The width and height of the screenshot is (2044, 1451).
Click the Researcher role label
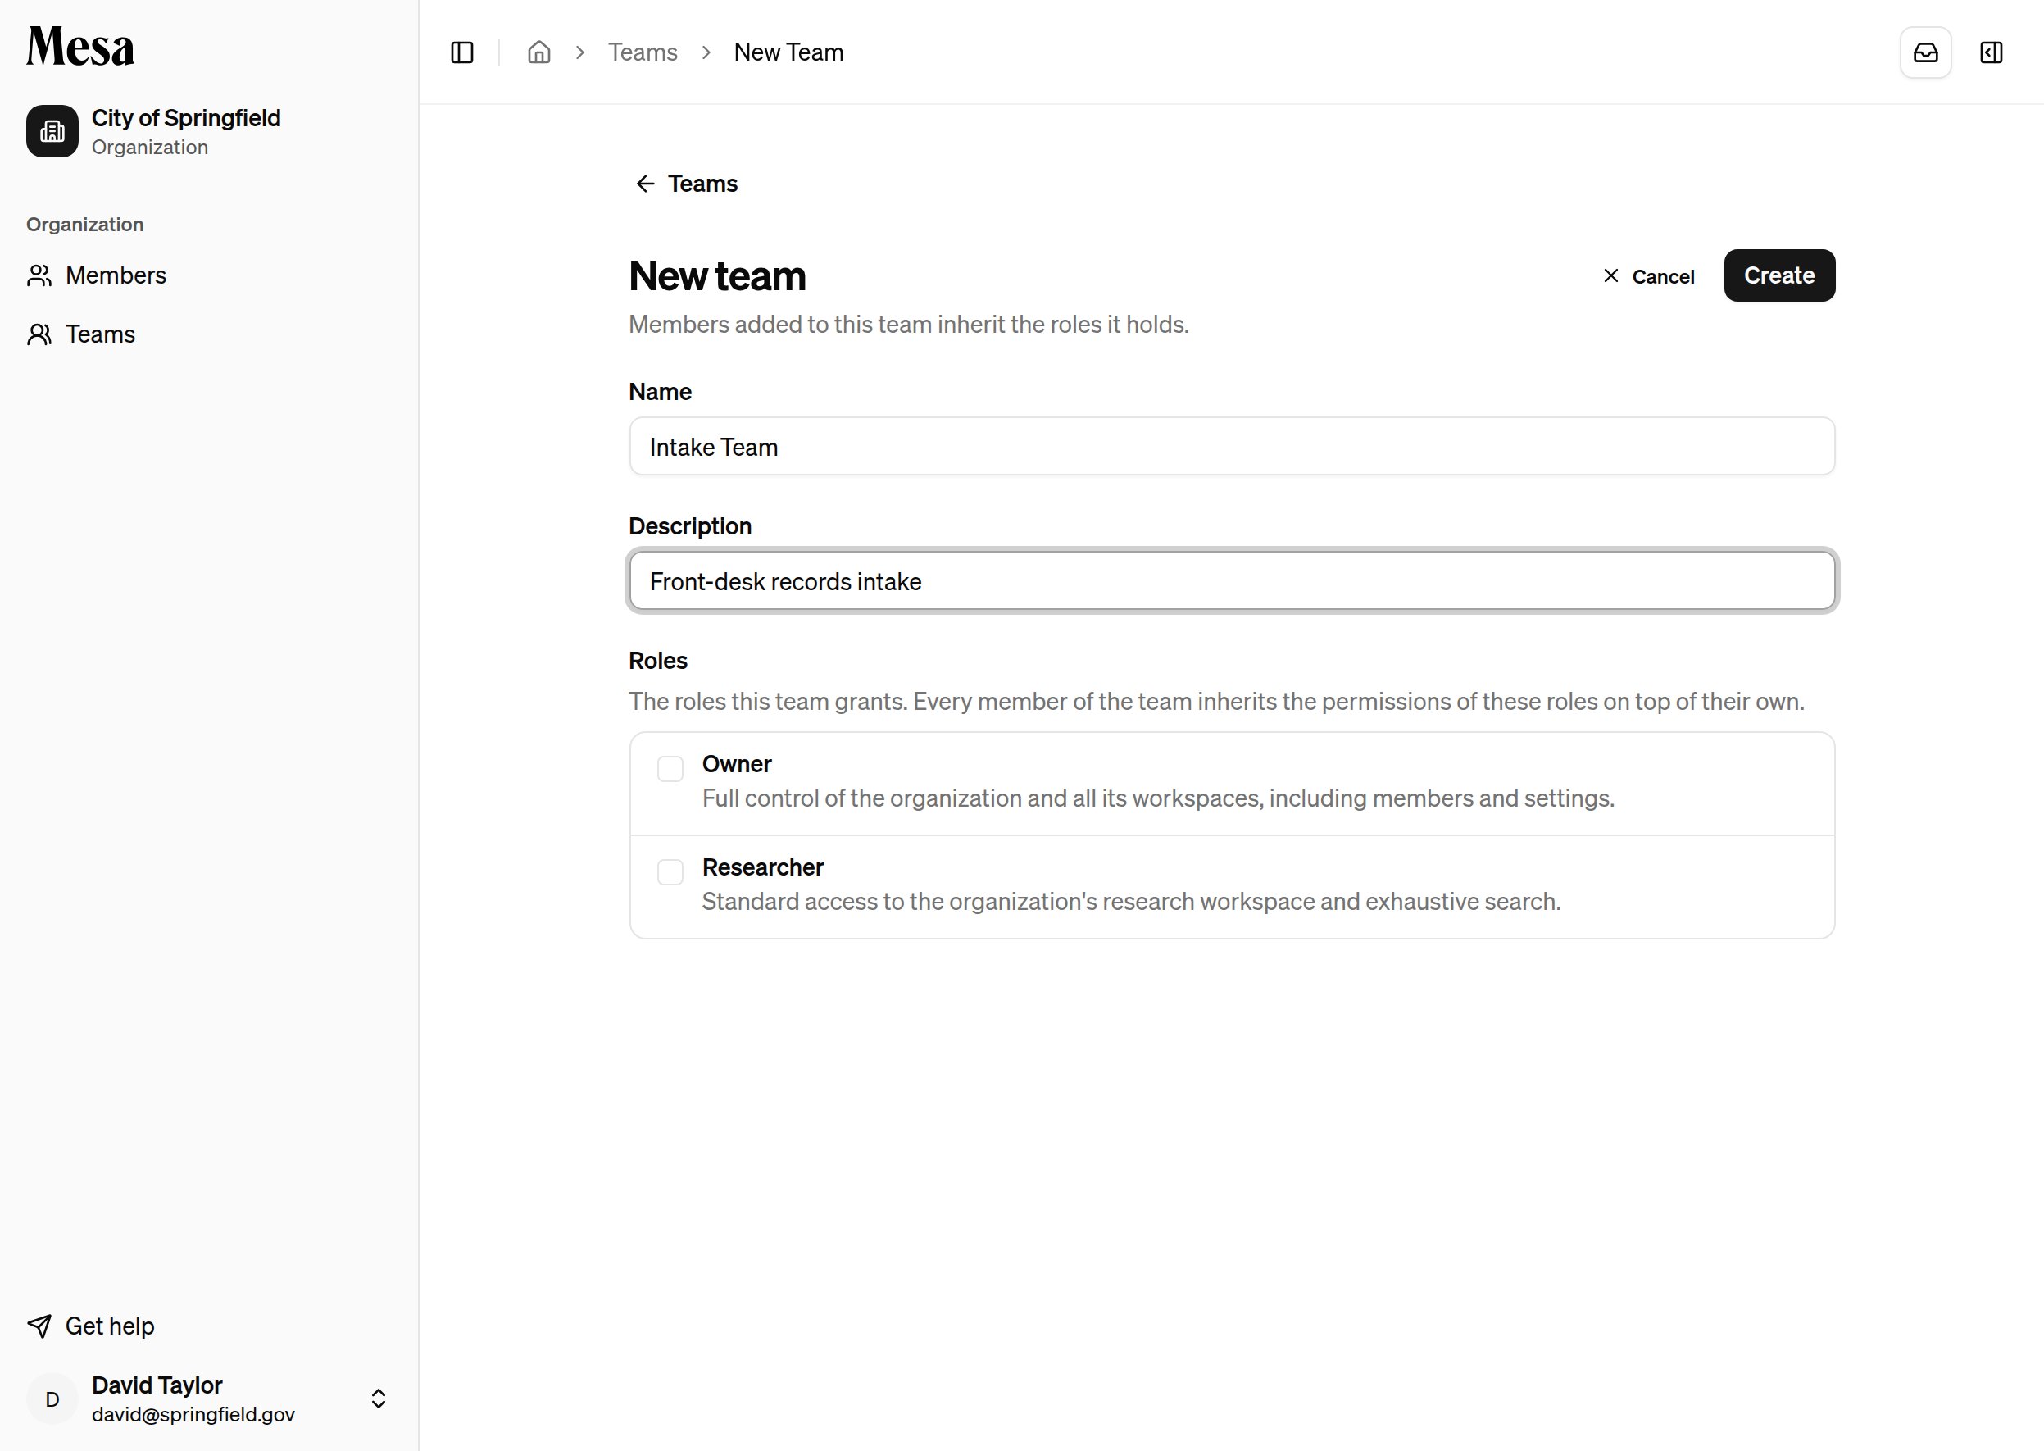click(x=763, y=867)
